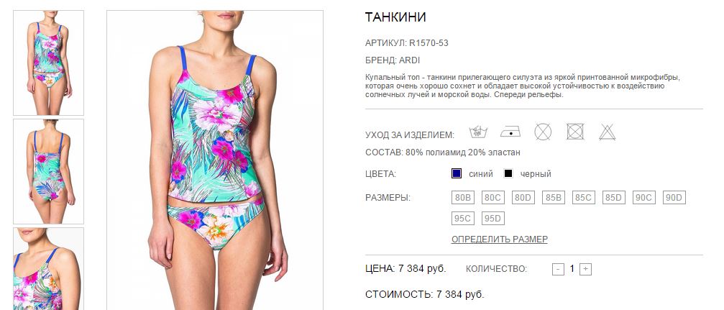Click the do-not-tumble-dry square icon
724x310 pixels.
coord(575,132)
